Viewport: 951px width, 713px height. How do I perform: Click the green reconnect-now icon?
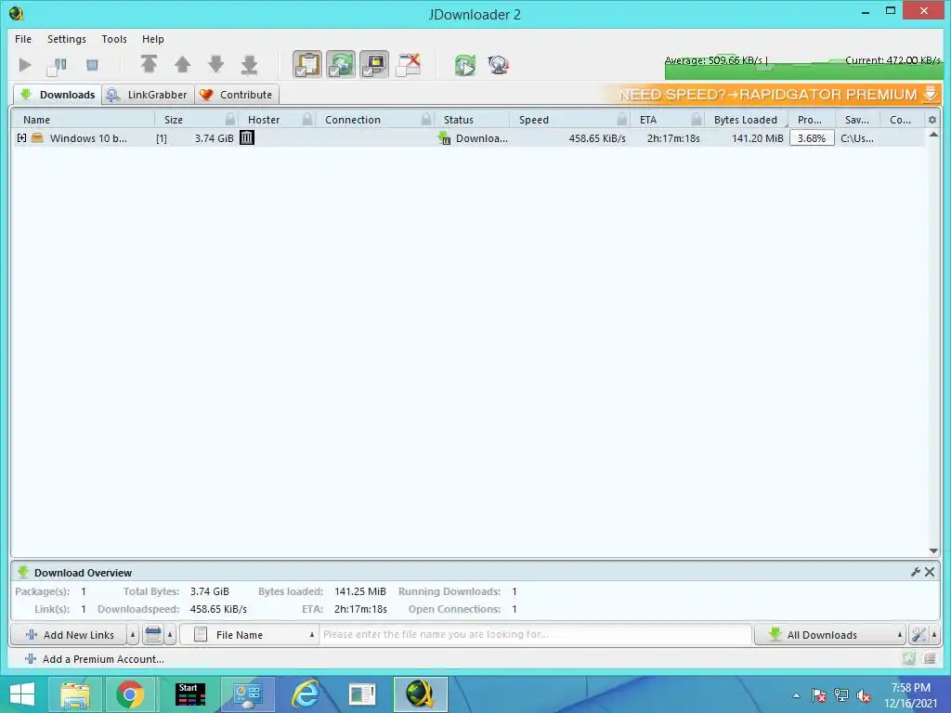[x=465, y=64]
